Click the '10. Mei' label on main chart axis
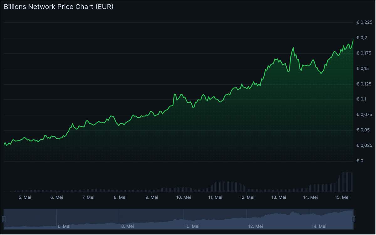Image resolution: width=376 pixels, height=235 pixels. 183,197
